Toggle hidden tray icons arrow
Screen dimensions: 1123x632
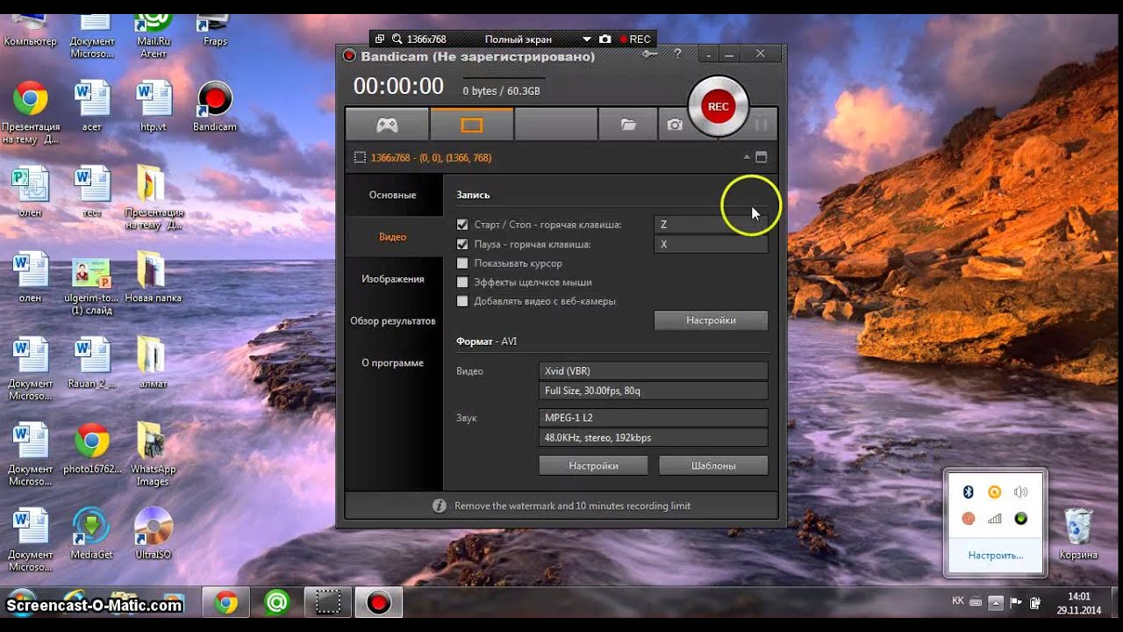point(995,602)
